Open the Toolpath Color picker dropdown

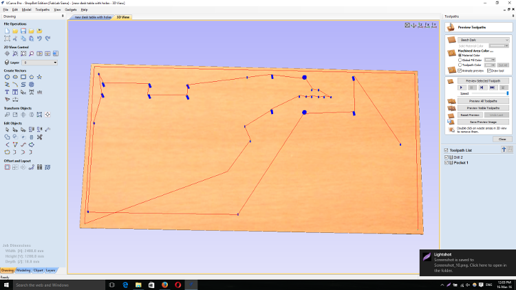[x=490, y=65]
